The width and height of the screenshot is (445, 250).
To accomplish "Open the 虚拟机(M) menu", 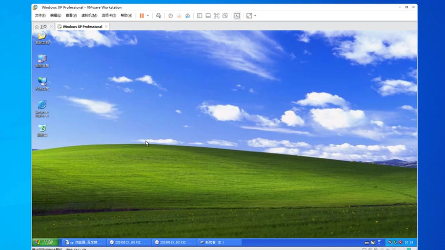I will pos(89,15).
